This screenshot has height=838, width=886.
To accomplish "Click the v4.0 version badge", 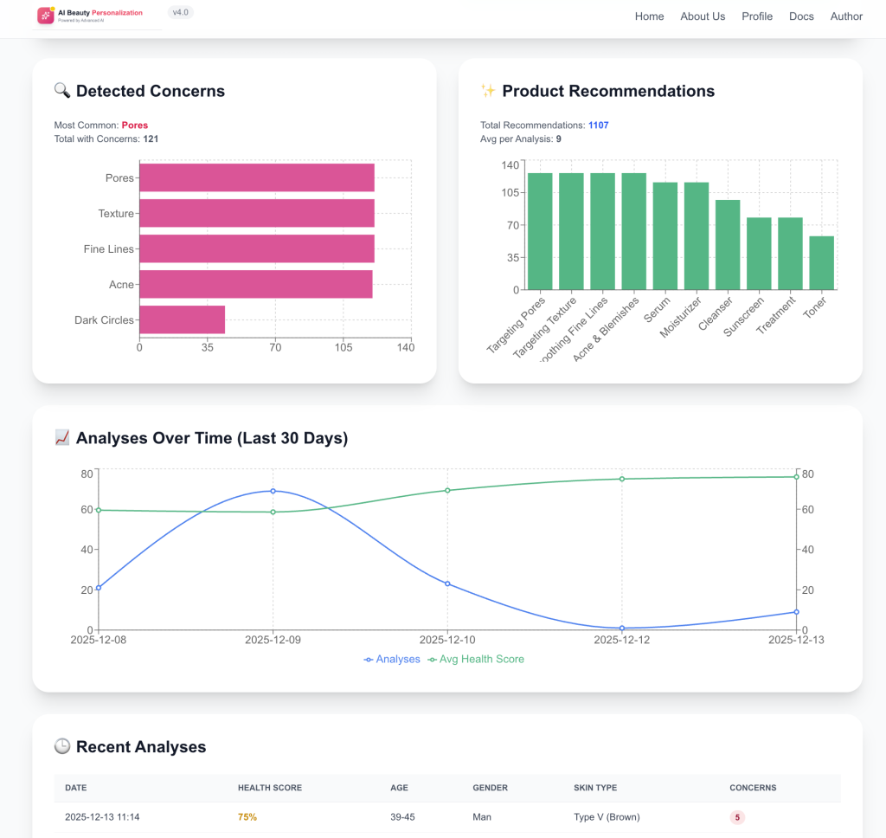I will click(x=180, y=12).
